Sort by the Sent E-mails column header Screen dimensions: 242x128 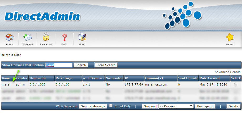(188, 78)
